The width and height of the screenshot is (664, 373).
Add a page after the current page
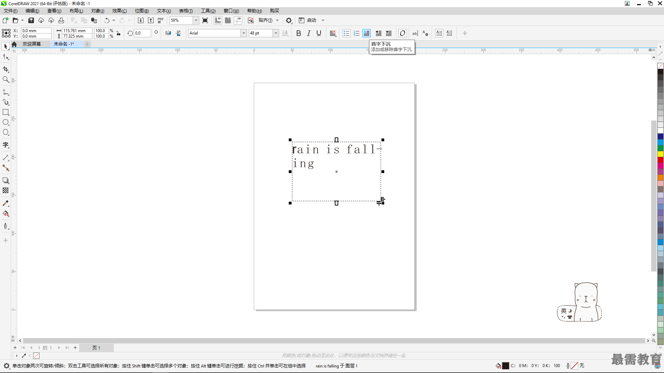click(x=75, y=348)
